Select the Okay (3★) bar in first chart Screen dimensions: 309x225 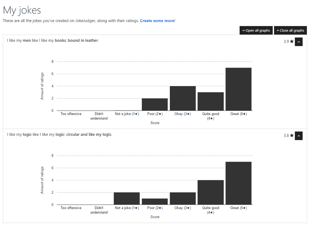[183, 98]
